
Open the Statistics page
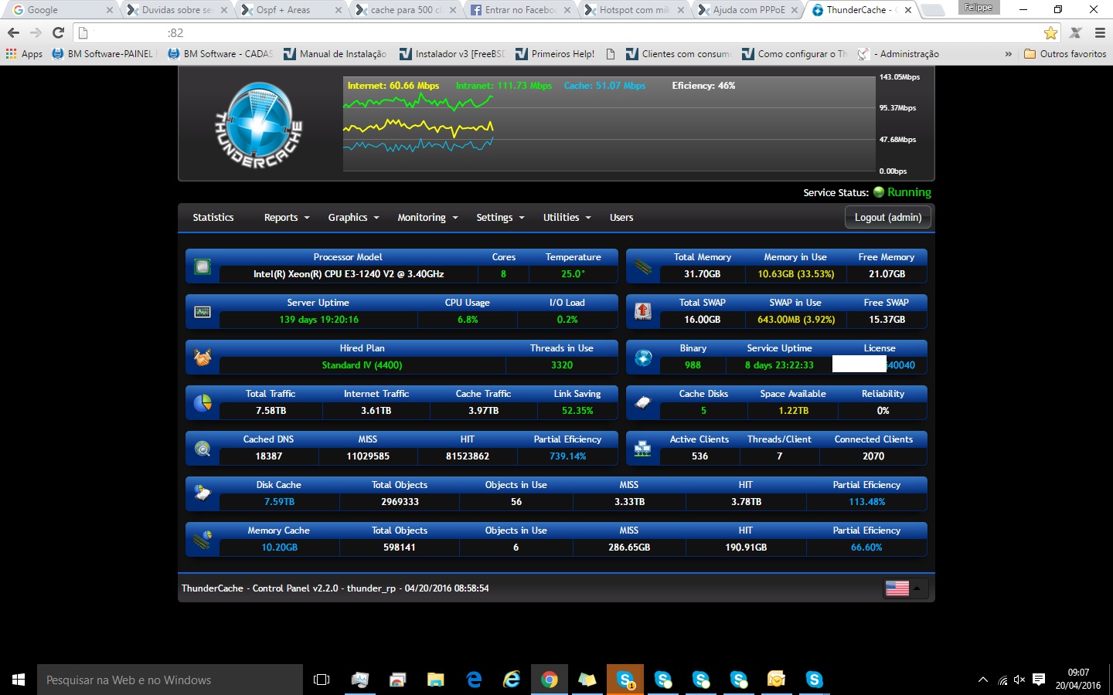213,218
